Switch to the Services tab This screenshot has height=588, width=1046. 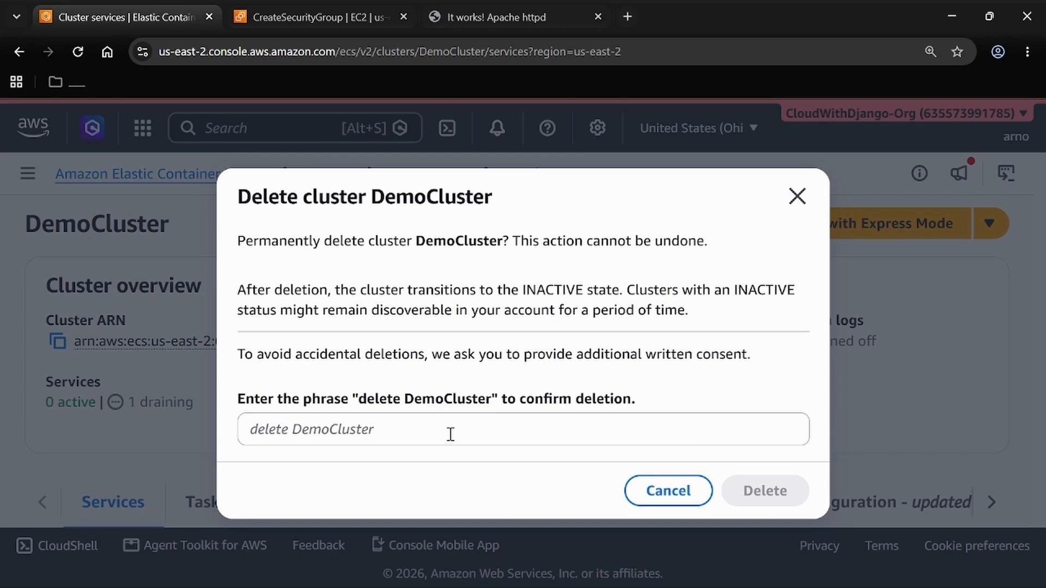113,501
